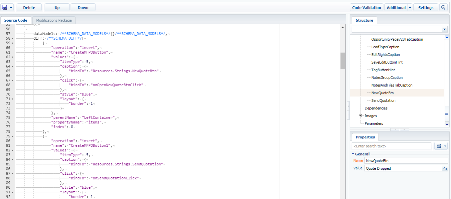Open the properties view dropdown arrow
This screenshot has width=451, height=199.
click(x=445, y=146)
